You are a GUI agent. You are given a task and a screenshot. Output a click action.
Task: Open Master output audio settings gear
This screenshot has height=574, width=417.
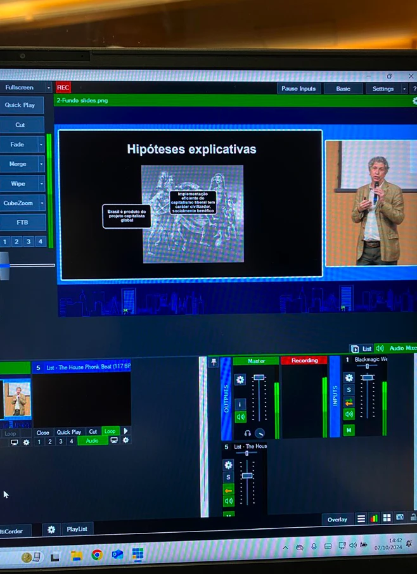coord(240,379)
